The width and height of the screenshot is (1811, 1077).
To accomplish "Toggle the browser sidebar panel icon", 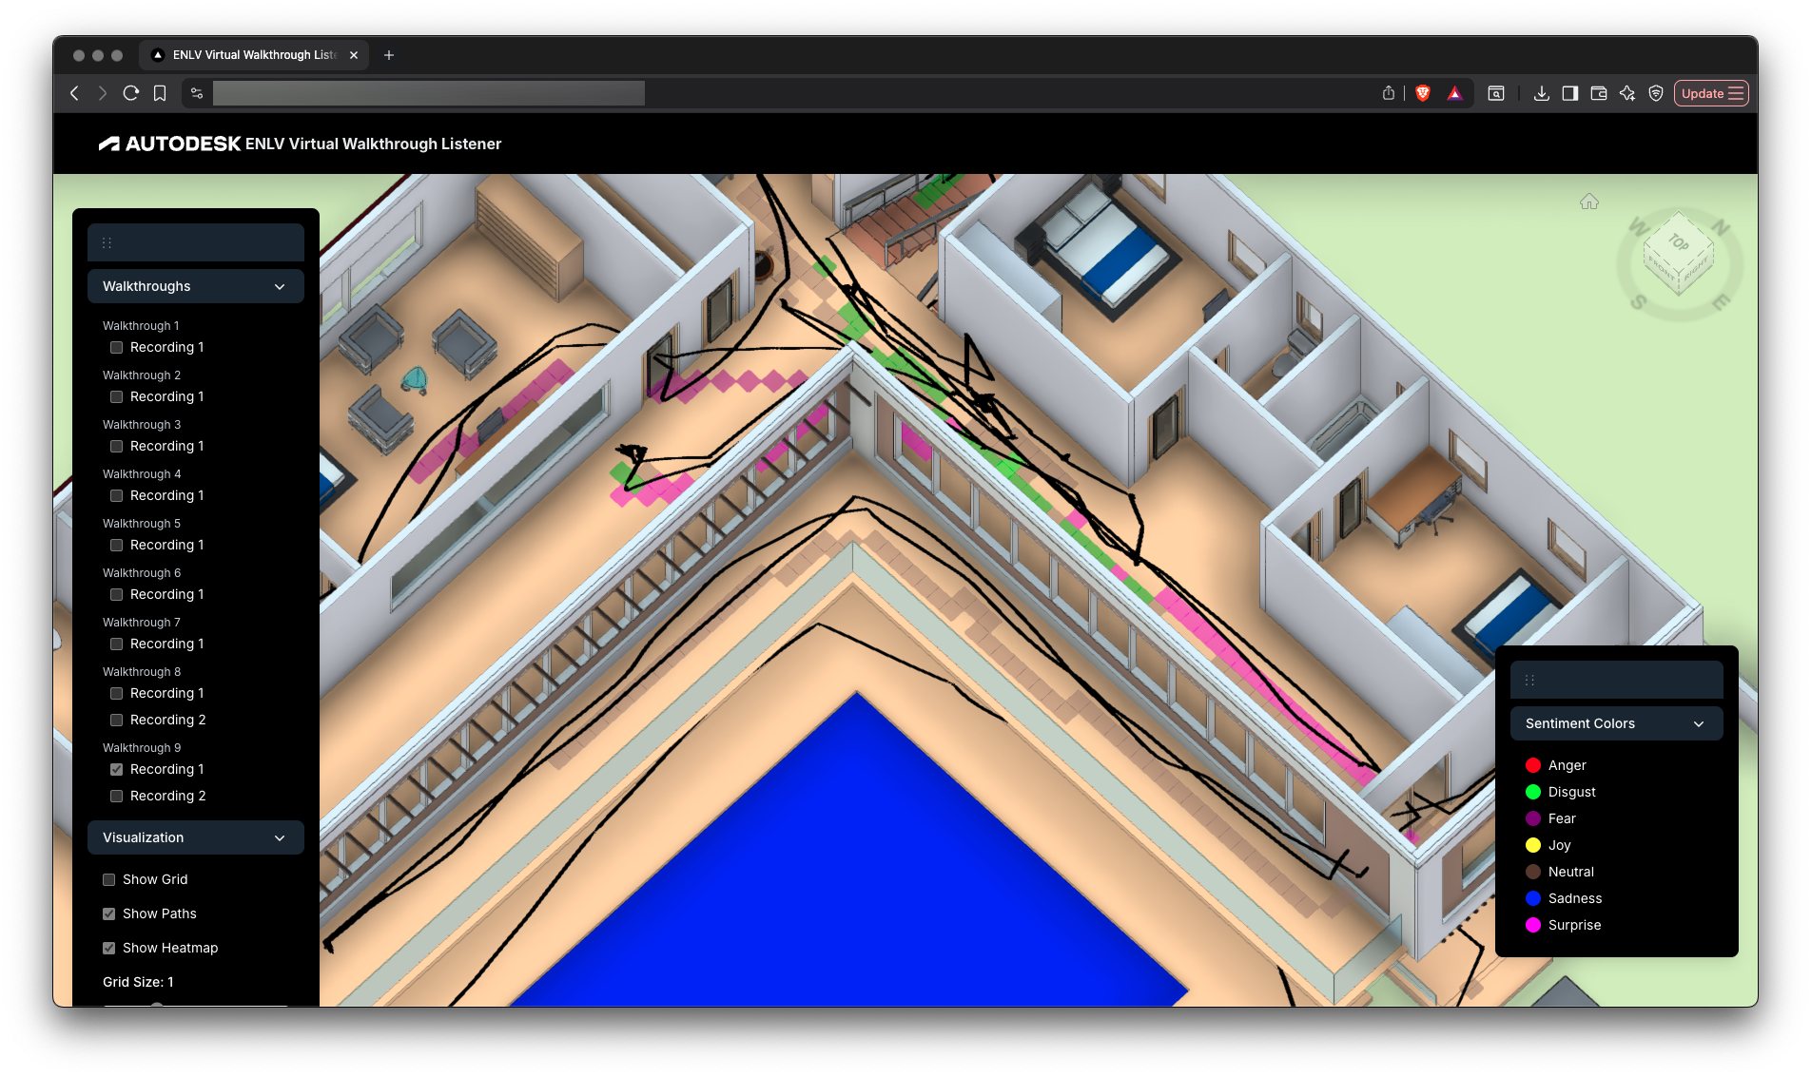I will (x=1570, y=93).
